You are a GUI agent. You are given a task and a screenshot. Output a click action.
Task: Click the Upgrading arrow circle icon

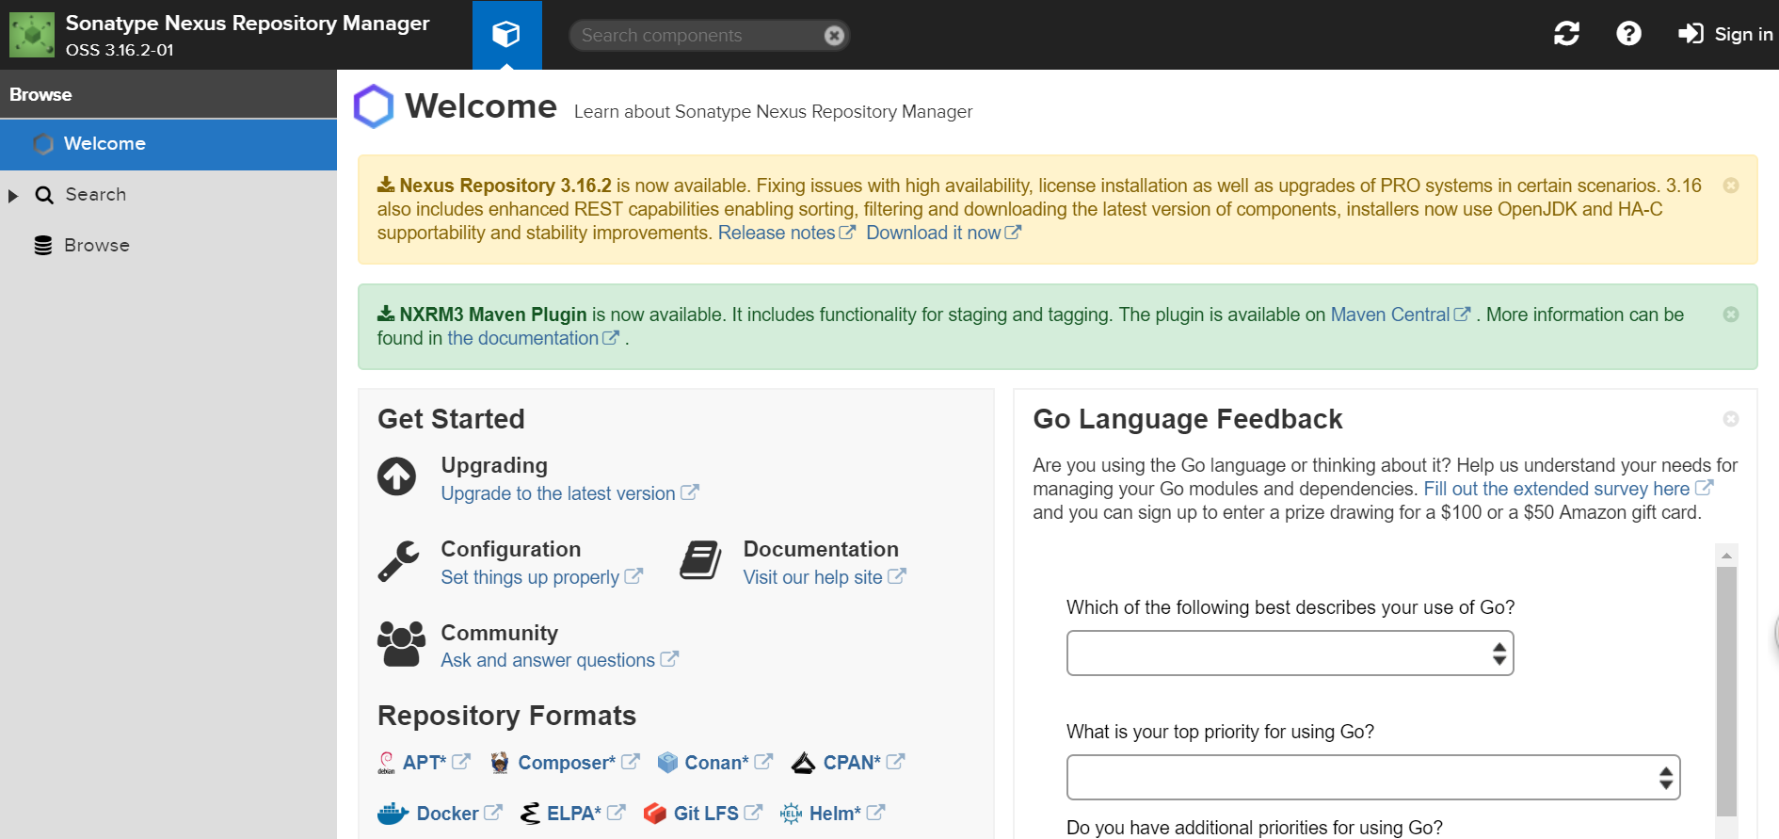396,476
